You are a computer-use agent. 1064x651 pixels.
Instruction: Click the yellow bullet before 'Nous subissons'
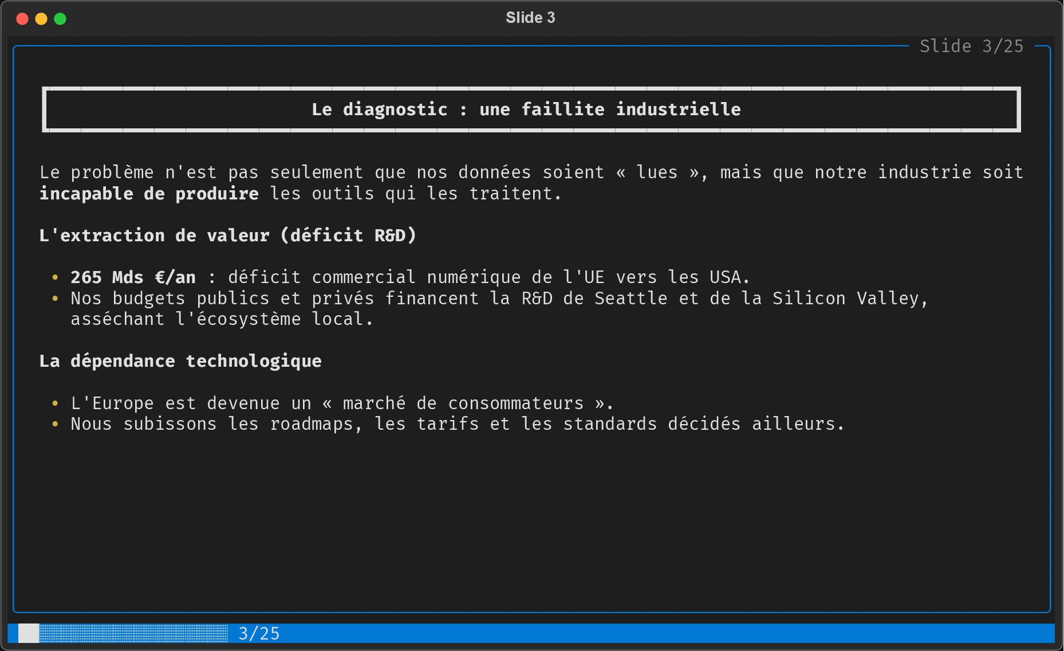(55, 424)
